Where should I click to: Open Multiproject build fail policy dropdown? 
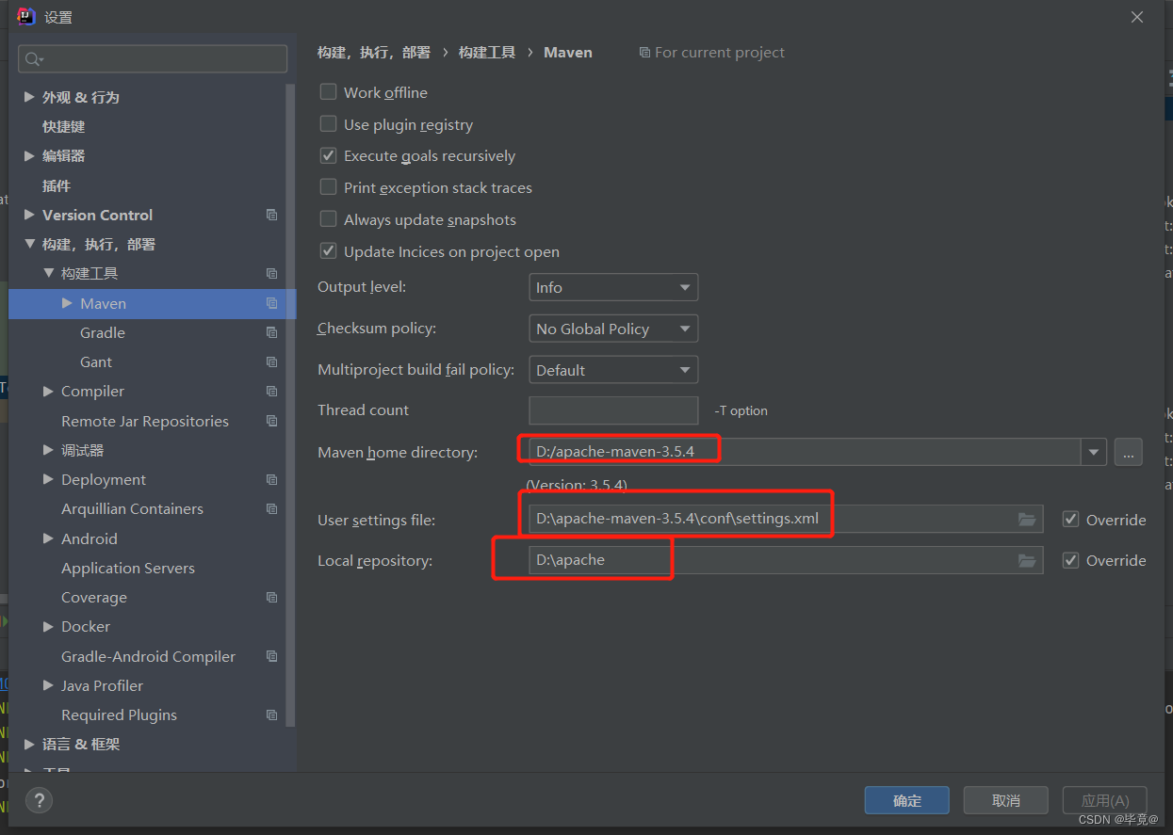(613, 370)
